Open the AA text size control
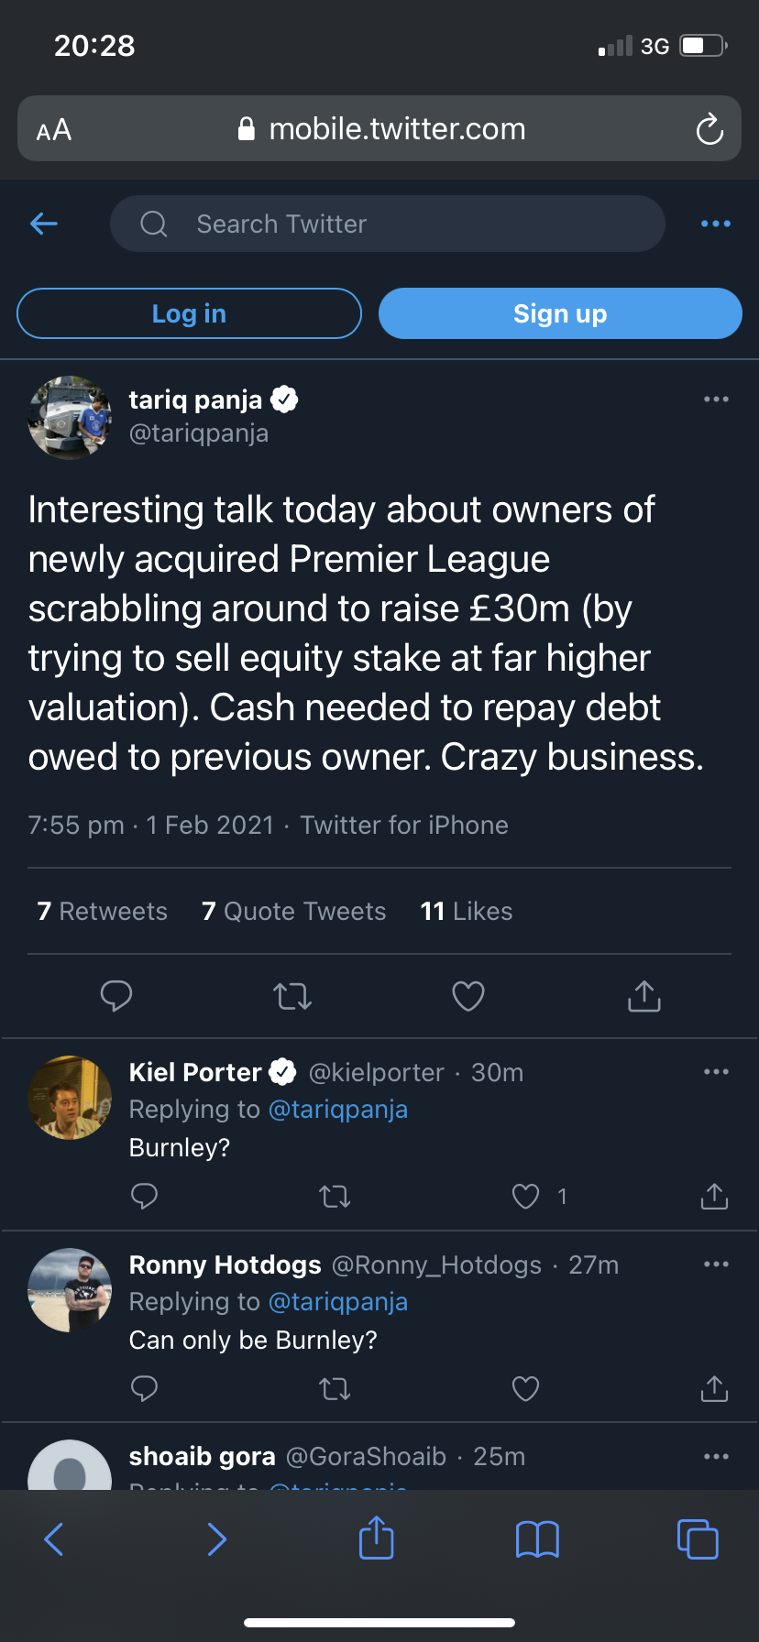This screenshot has height=1642, width=759. (x=54, y=130)
